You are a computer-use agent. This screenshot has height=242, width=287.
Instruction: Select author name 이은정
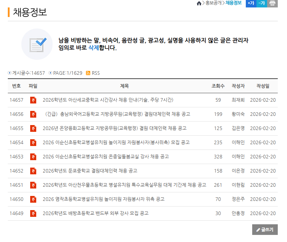[238, 171]
